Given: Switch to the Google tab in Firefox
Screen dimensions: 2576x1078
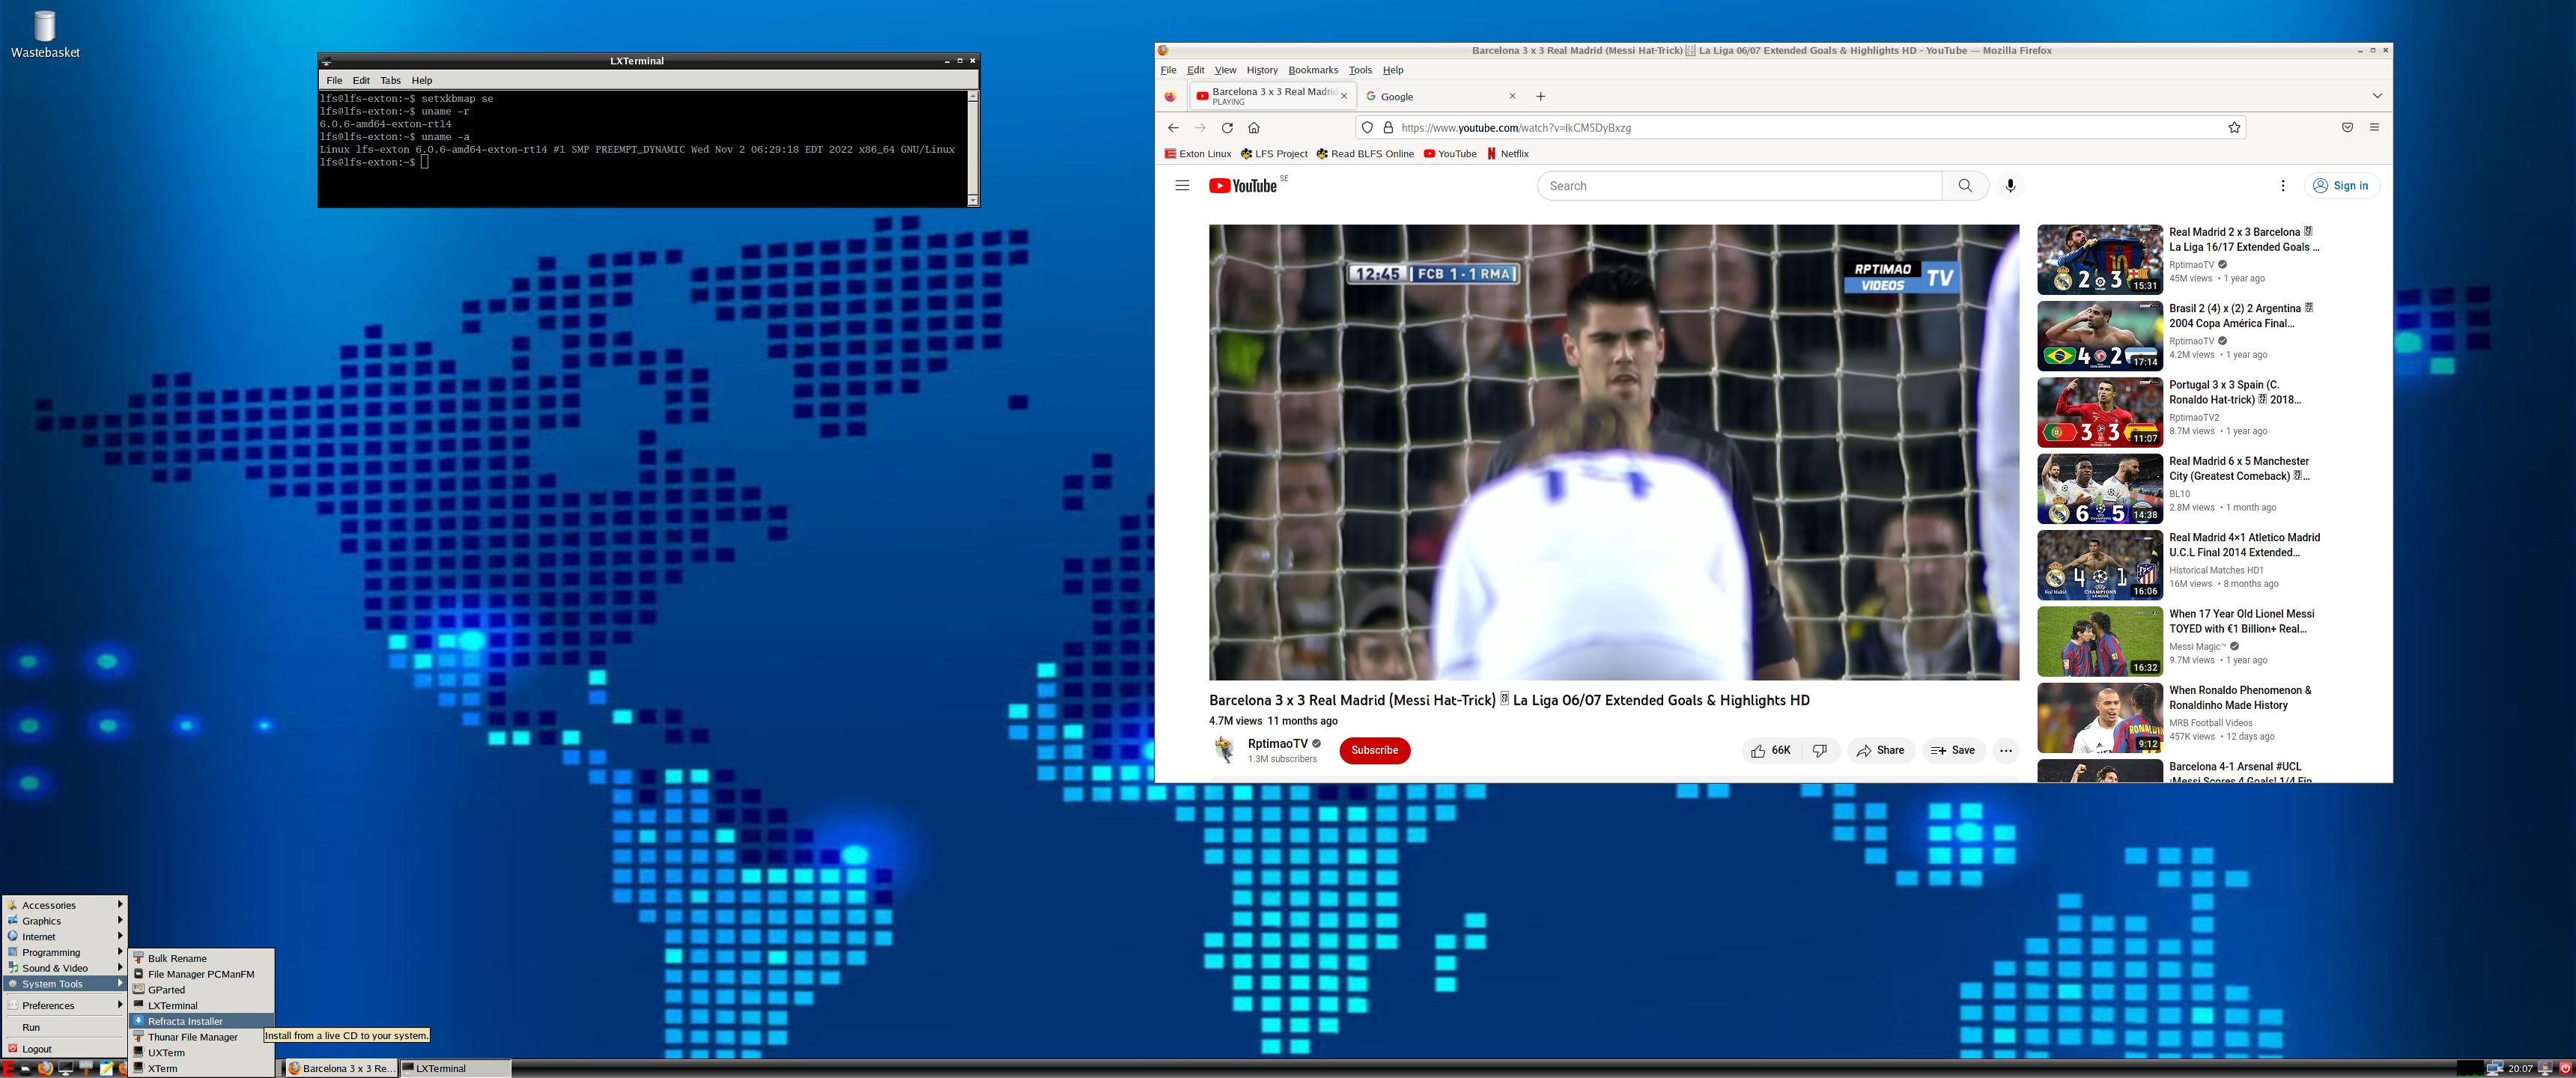Looking at the screenshot, I should [1440, 96].
